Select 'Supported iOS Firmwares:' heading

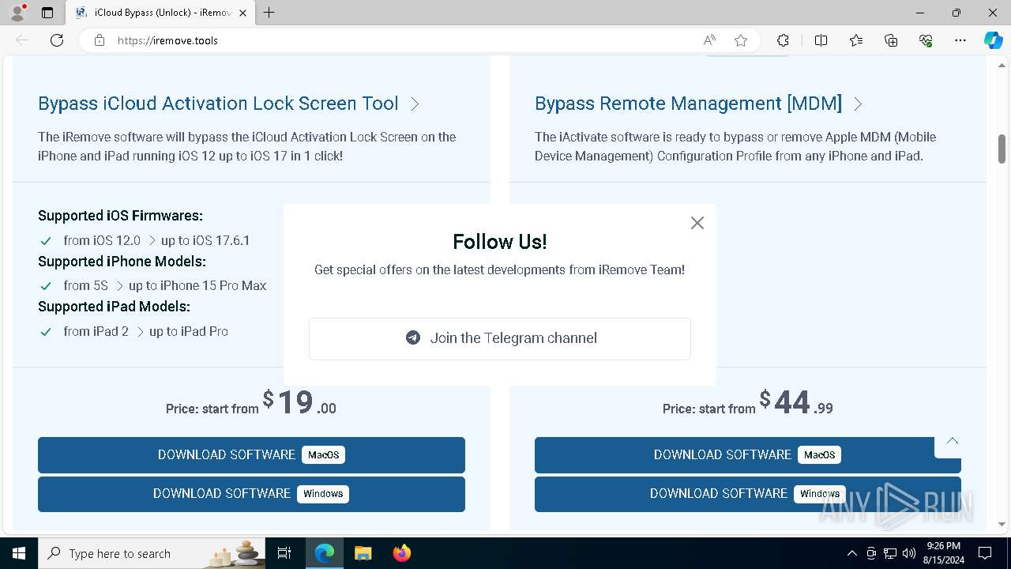click(120, 216)
